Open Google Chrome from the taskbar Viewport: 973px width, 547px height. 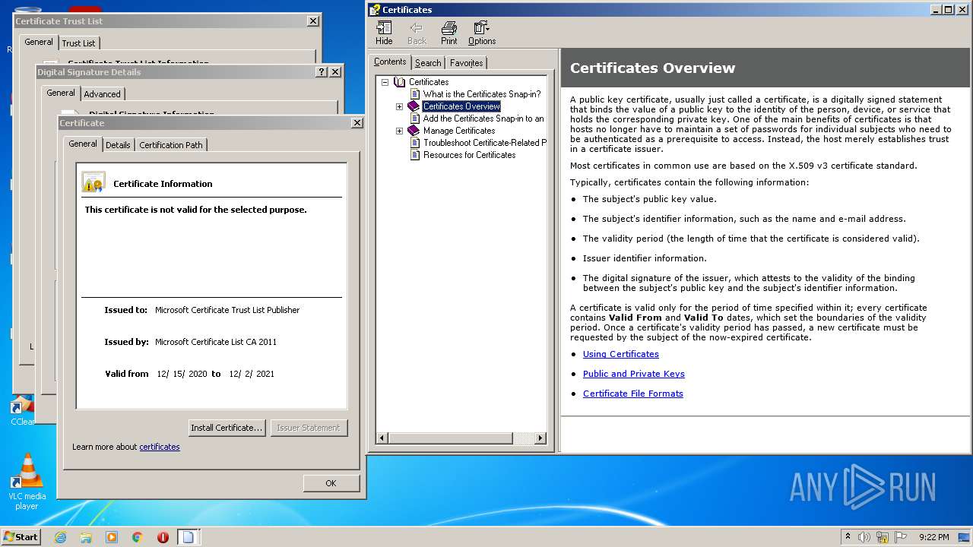coord(138,537)
